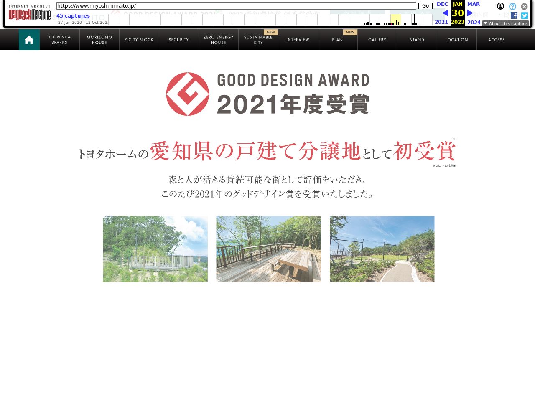Open the wooden deck bench photo
The image size is (535, 401).
point(269,249)
